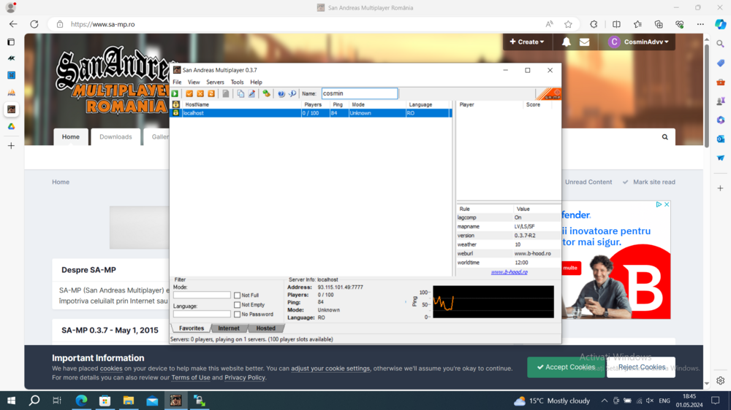Open the Servers menu in SA-MP
Image resolution: width=731 pixels, height=410 pixels.
click(215, 82)
